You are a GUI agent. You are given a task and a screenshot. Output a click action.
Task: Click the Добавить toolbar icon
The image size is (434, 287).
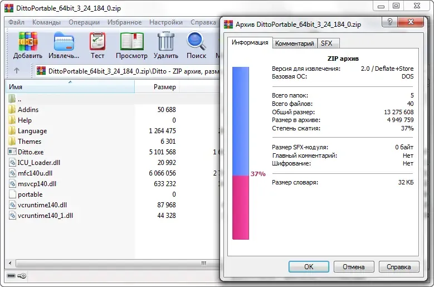pos(28,41)
